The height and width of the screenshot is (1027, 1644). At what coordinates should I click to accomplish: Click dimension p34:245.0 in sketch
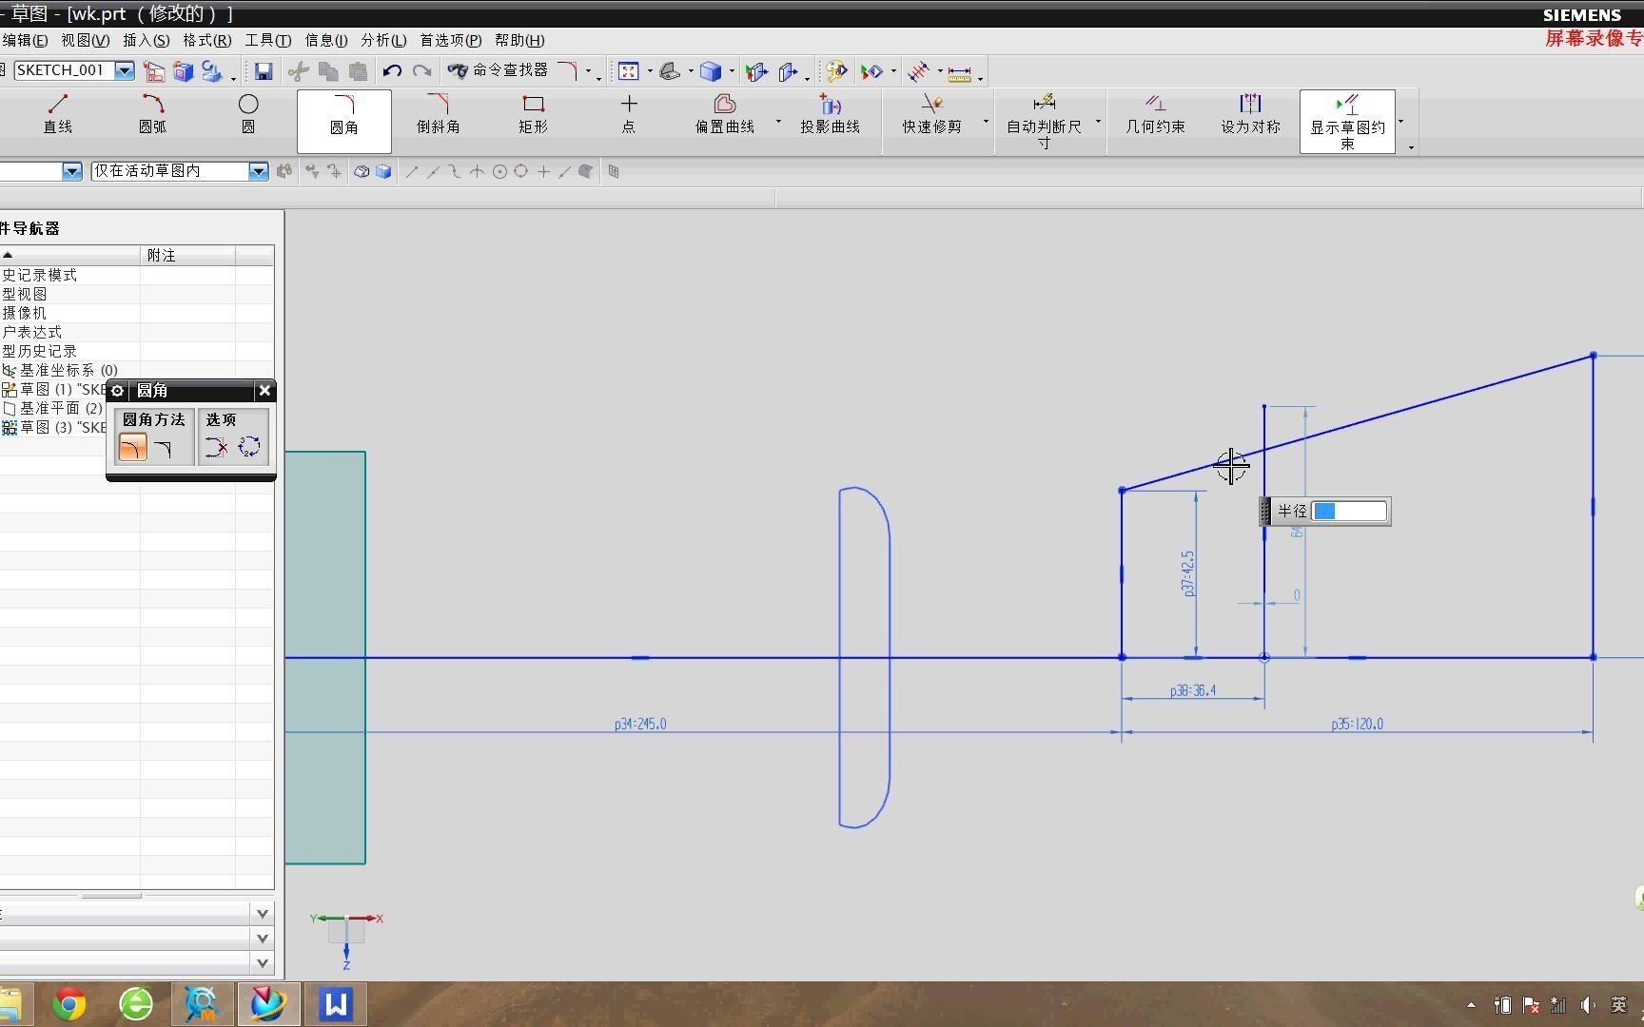640,724
